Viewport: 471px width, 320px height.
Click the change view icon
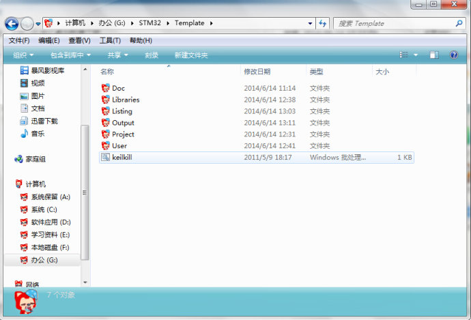point(404,55)
